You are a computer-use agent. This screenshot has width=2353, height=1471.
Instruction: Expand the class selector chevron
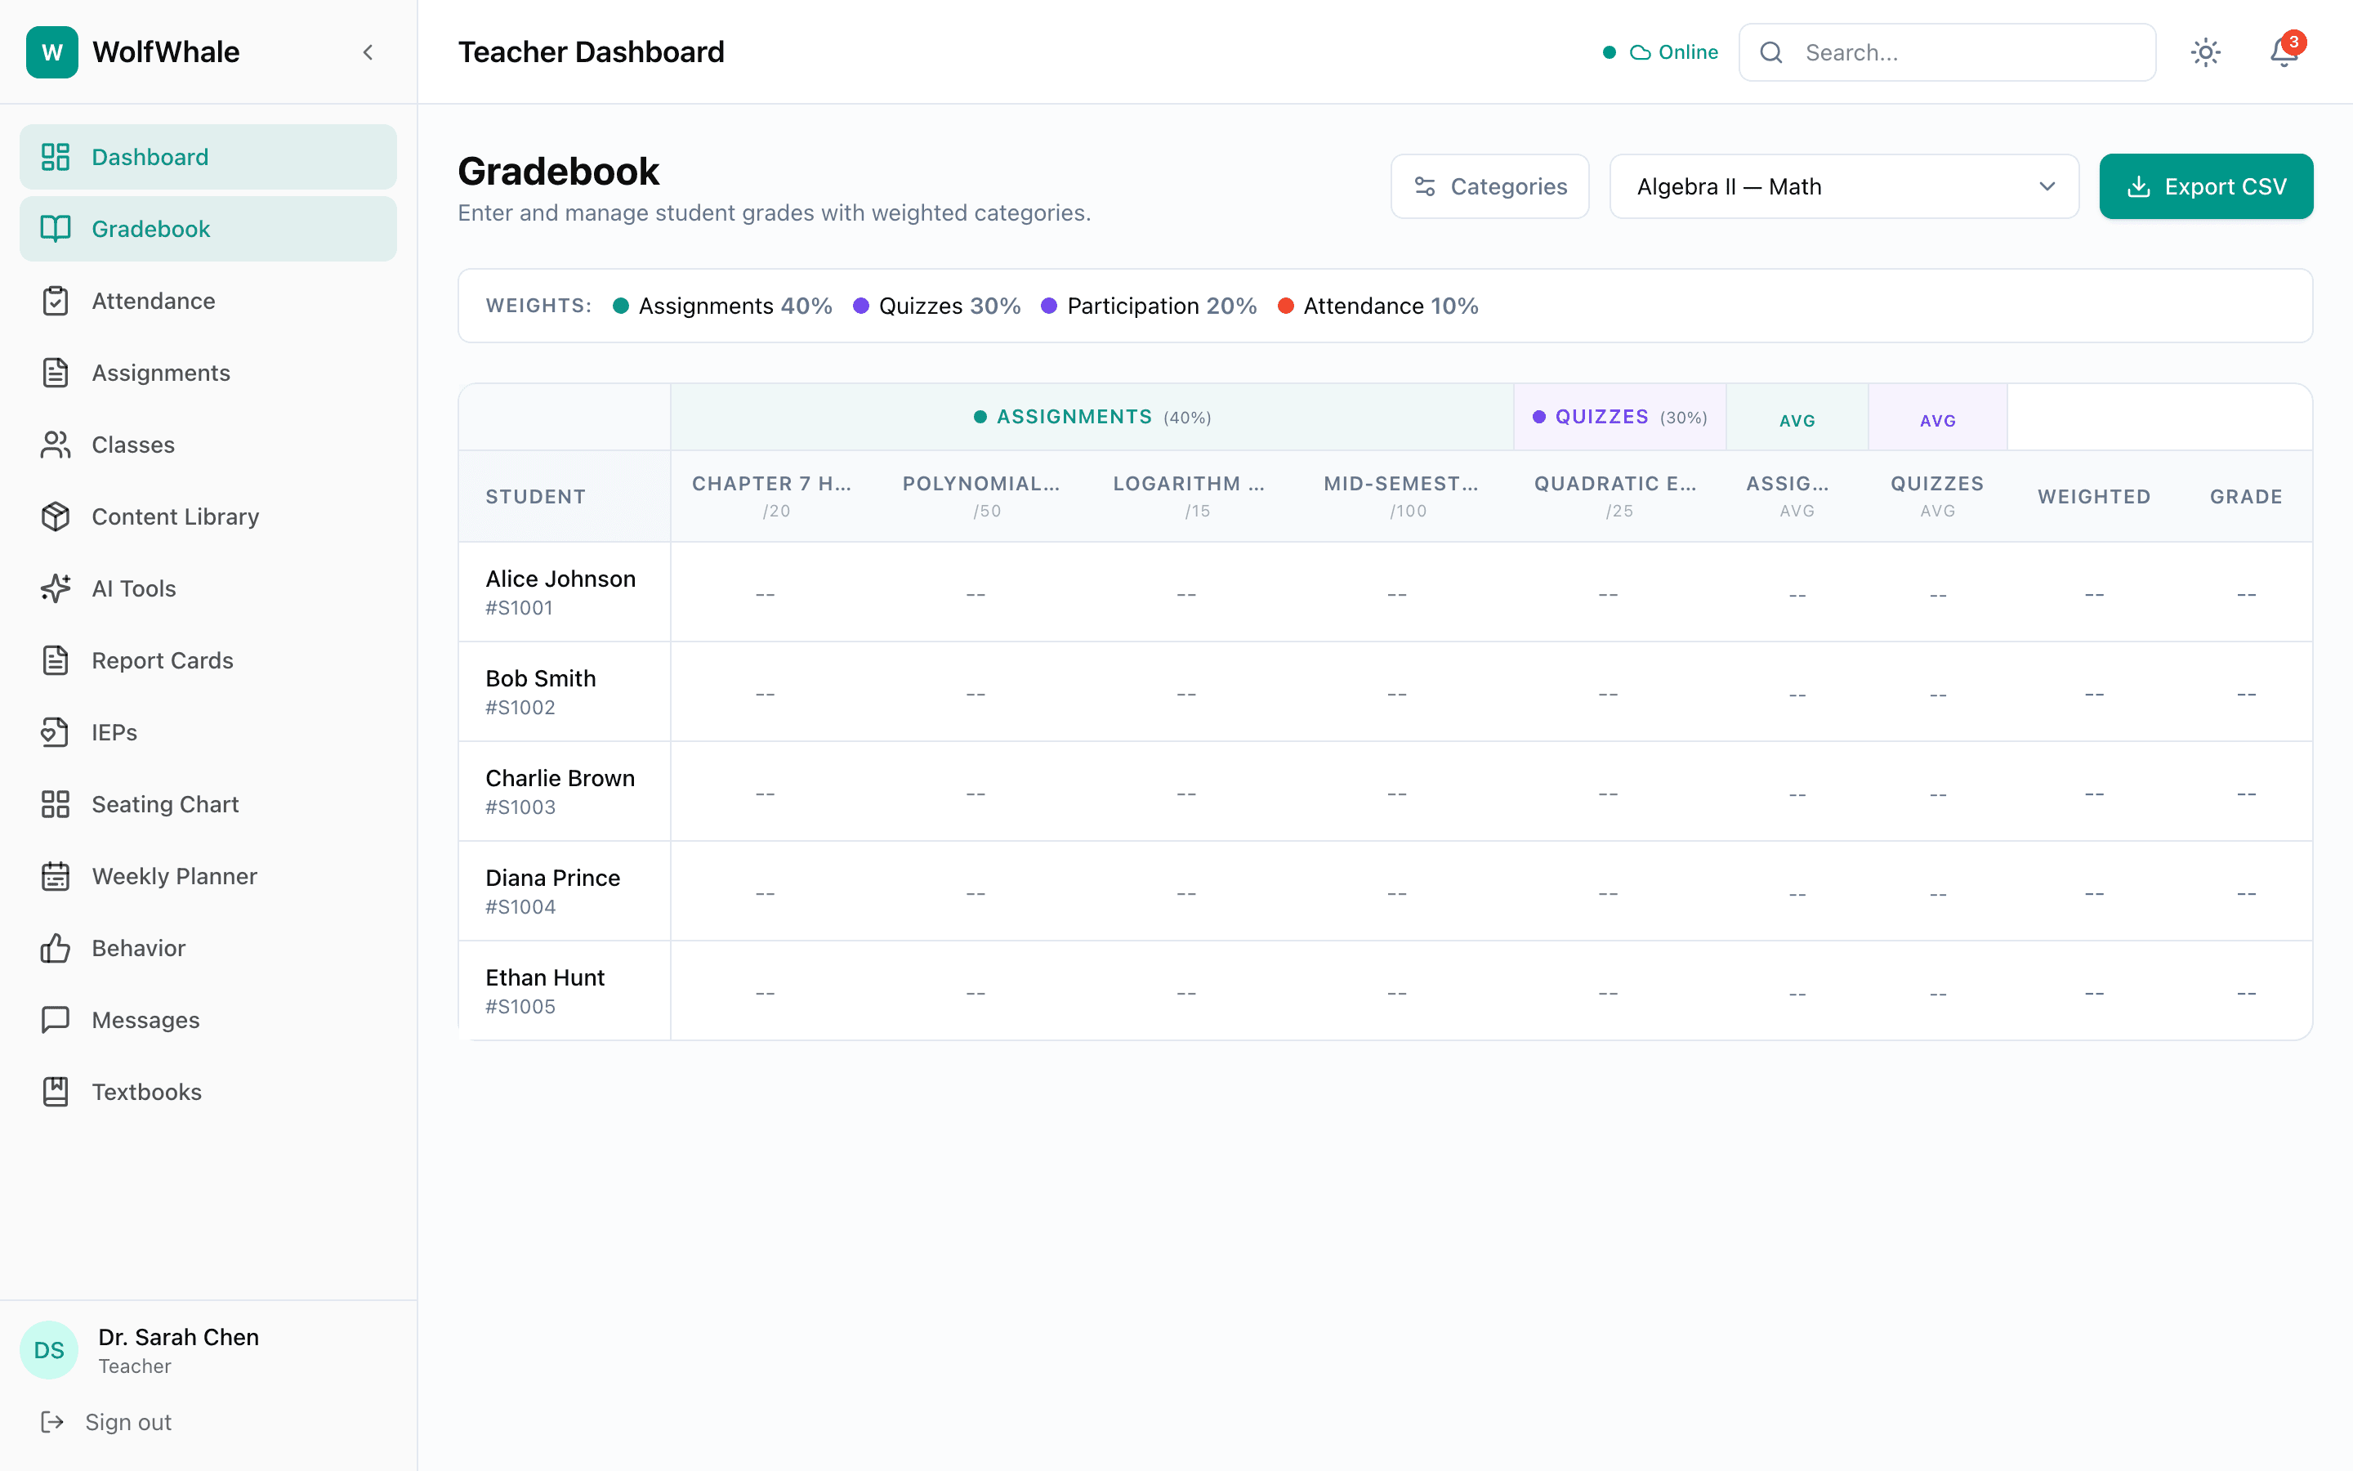tap(2047, 186)
